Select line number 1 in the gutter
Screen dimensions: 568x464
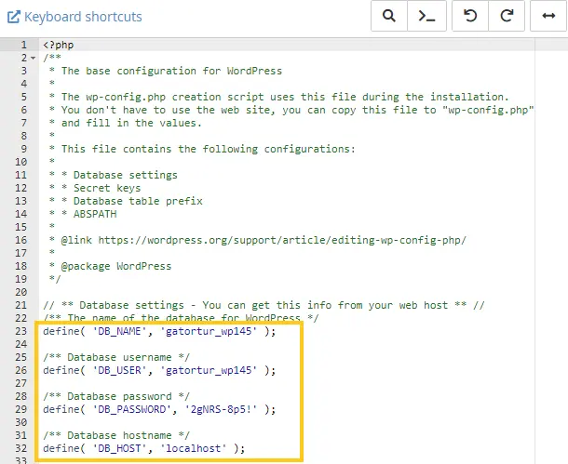23,45
